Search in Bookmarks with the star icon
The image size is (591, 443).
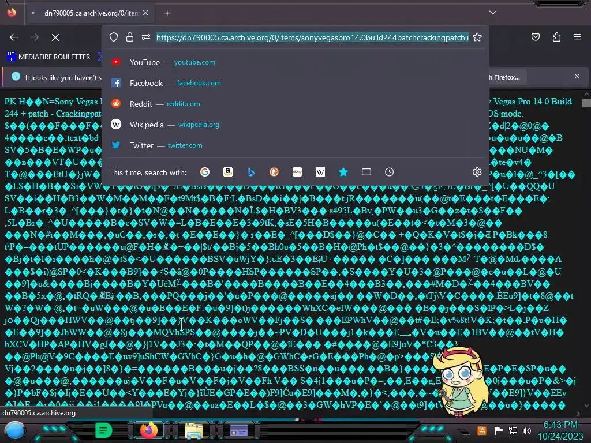(x=343, y=172)
